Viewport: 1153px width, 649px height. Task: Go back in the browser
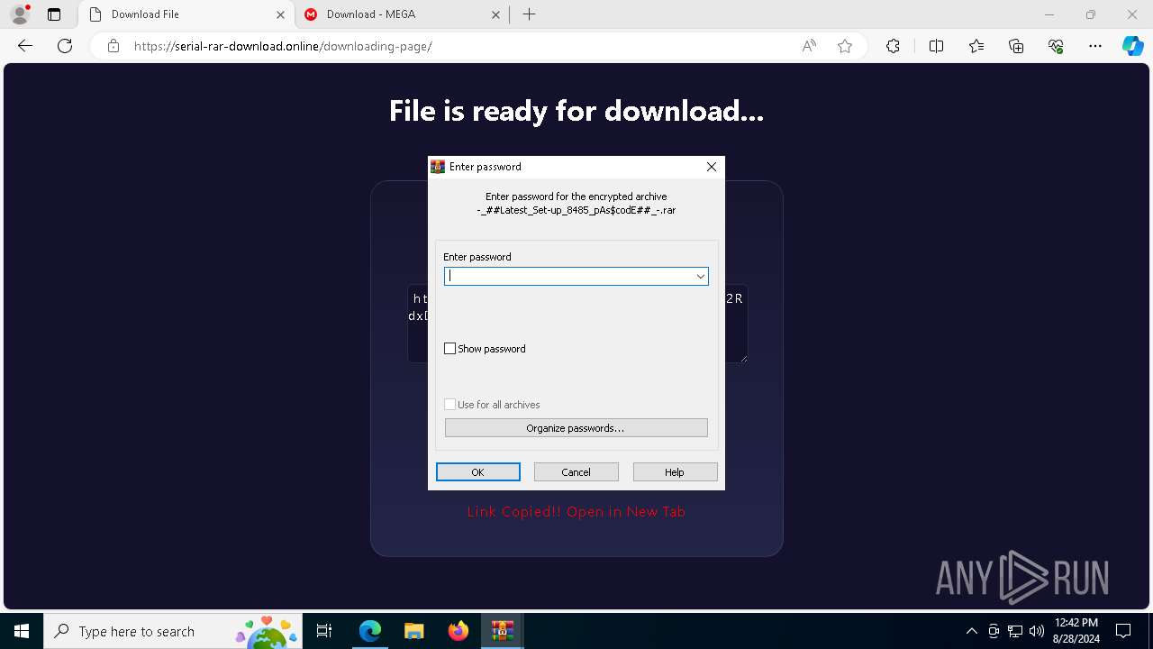click(25, 46)
